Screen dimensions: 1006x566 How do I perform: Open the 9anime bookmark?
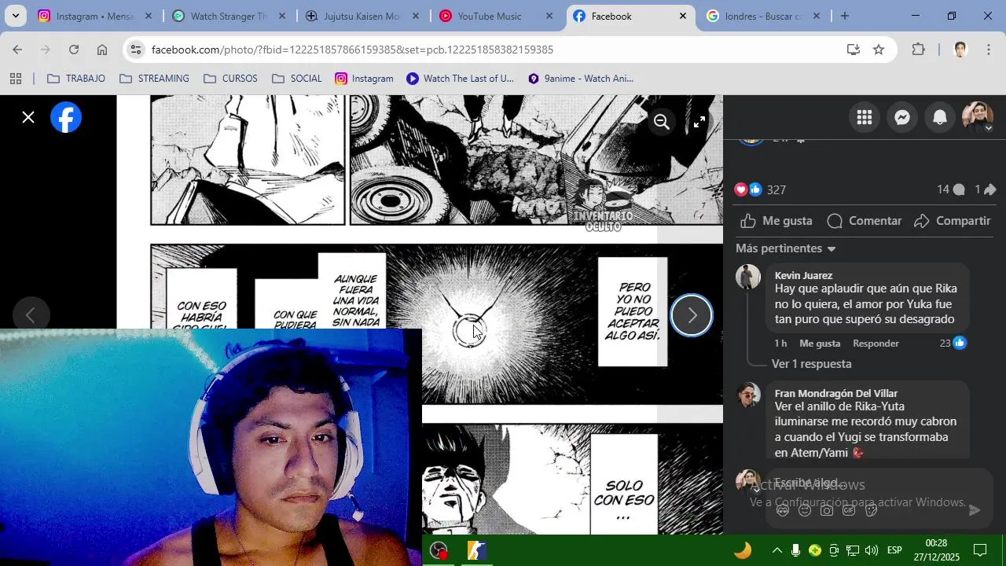(581, 79)
